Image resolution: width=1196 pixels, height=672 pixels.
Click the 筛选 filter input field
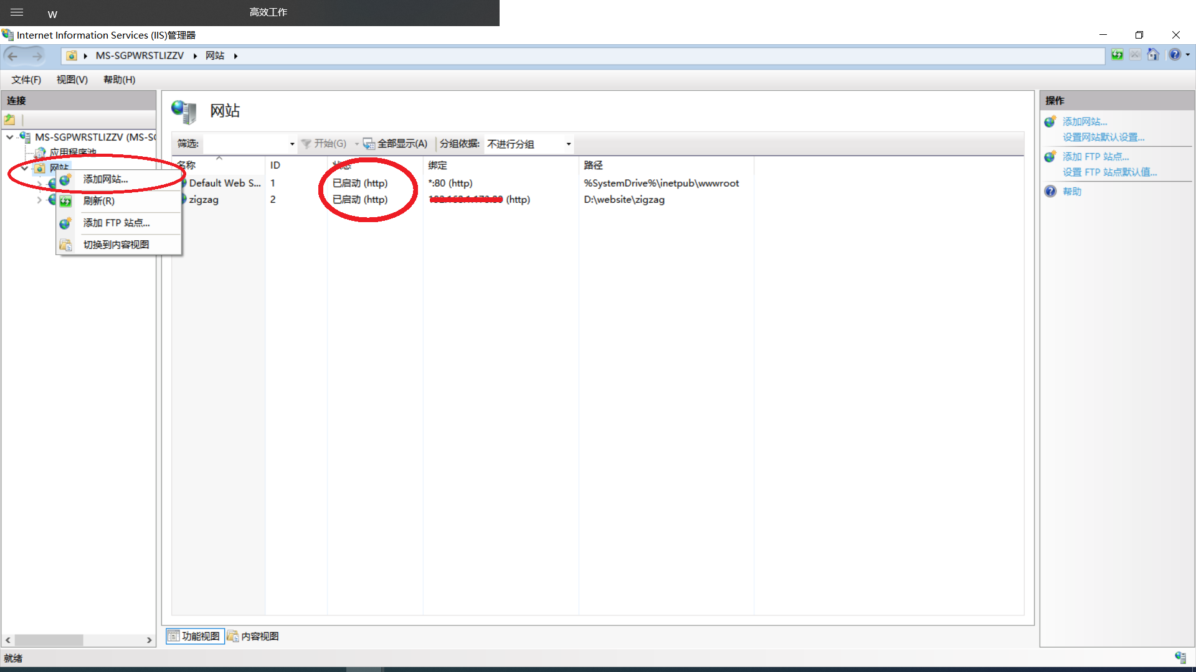point(245,144)
